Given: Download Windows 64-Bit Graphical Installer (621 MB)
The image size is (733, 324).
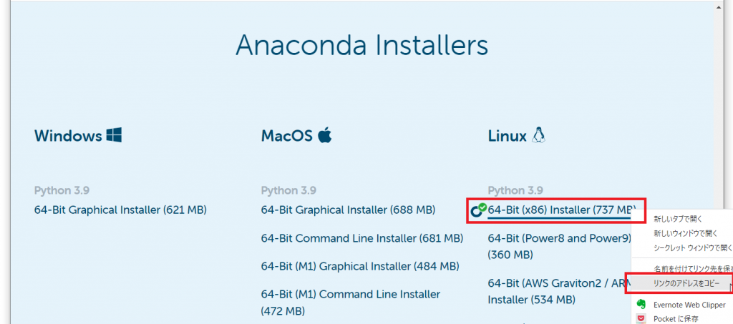Looking at the screenshot, I should point(120,210).
